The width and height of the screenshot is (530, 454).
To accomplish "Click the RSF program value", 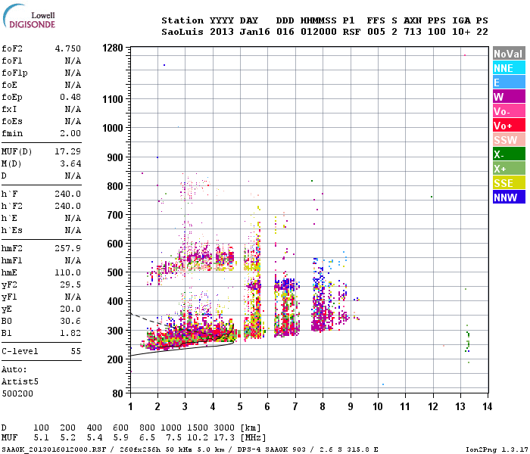I will [351, 32].
